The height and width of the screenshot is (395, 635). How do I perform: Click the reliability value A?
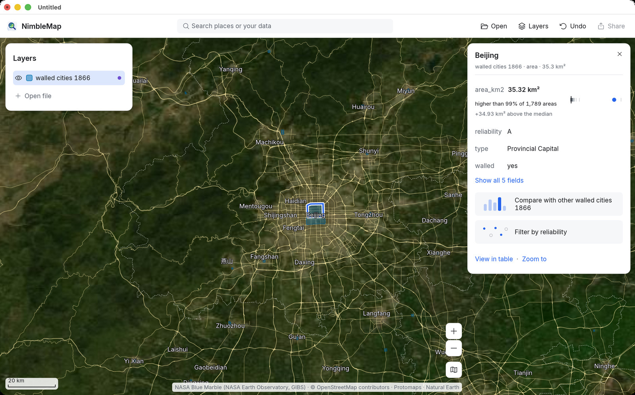tap(509, 132)
